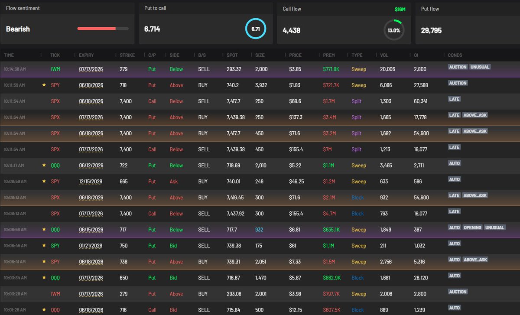The height and width of the screenshot is (315, 520).
Task: Click the AUTO tag on the QQQ 722 row
Action: pos(455,163)
